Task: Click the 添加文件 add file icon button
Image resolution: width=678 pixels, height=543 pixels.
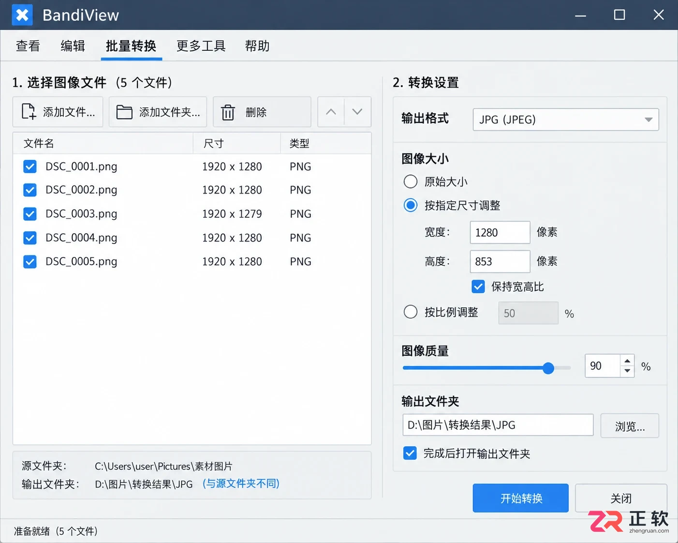Action: tap(58, 112)
